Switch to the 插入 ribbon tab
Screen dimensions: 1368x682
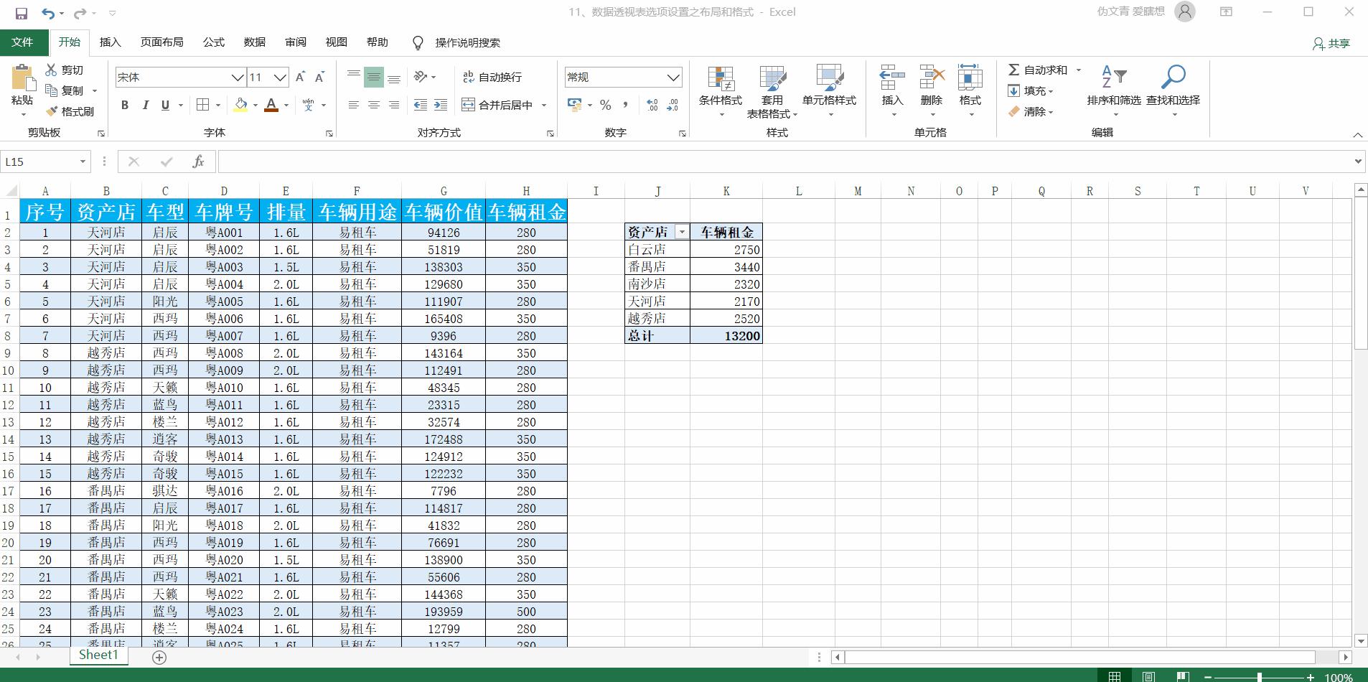[109, 42]
